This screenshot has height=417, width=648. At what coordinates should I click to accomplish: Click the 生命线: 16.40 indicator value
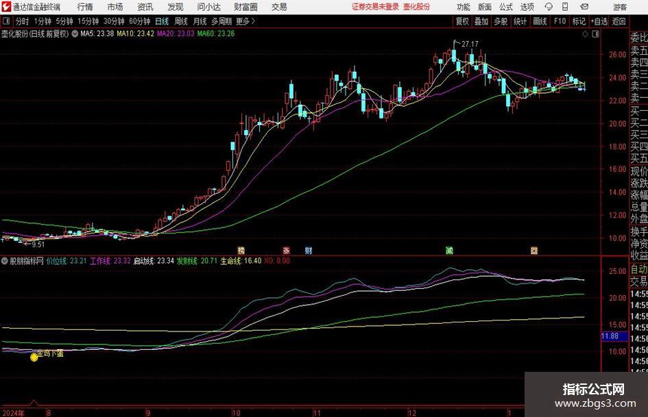(x=241, y=261)
